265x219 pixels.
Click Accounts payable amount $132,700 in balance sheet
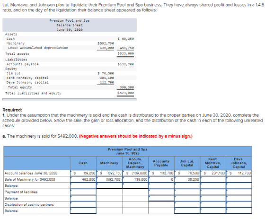[x=126, y=64]
